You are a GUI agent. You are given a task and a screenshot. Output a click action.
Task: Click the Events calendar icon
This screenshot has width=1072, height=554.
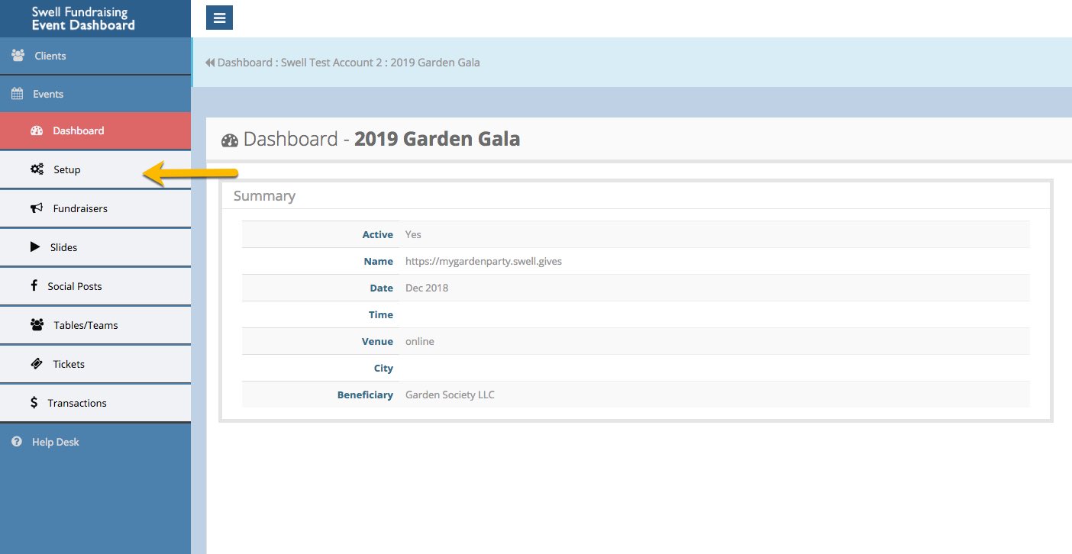[x=17, y=94]
